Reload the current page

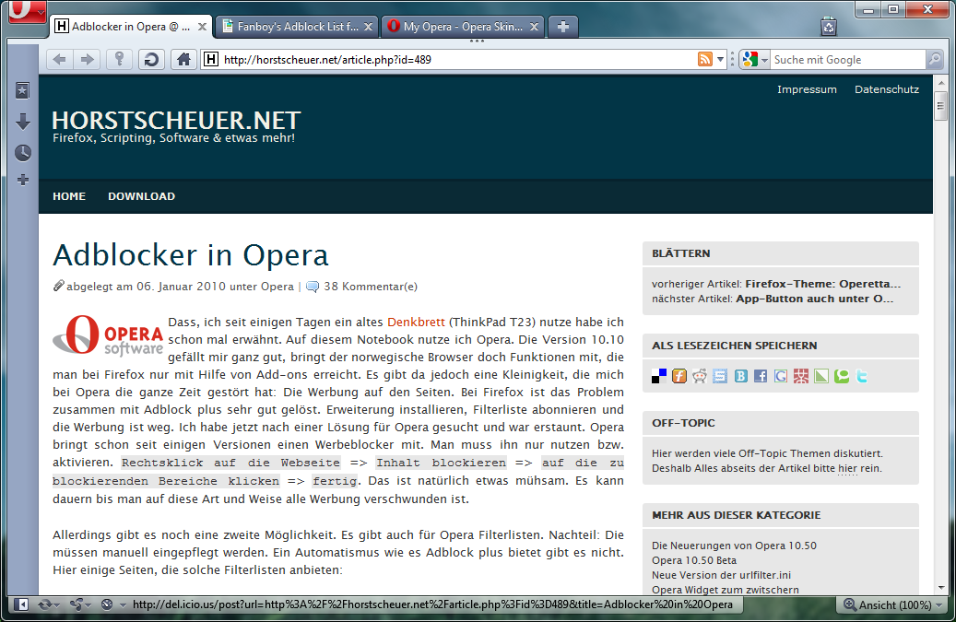(151, 59)
